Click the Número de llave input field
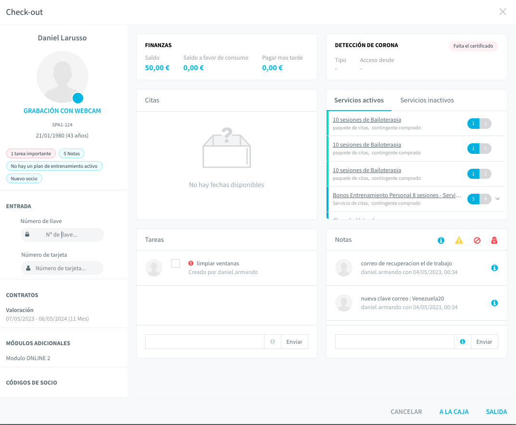516x425 pixels. (x=62, y=235)
